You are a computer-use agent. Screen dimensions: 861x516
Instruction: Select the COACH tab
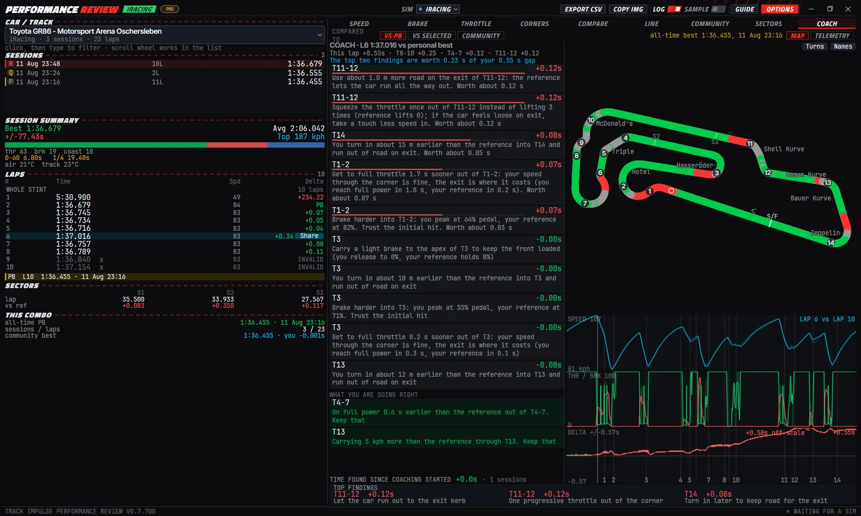click(x=827, y=24)
